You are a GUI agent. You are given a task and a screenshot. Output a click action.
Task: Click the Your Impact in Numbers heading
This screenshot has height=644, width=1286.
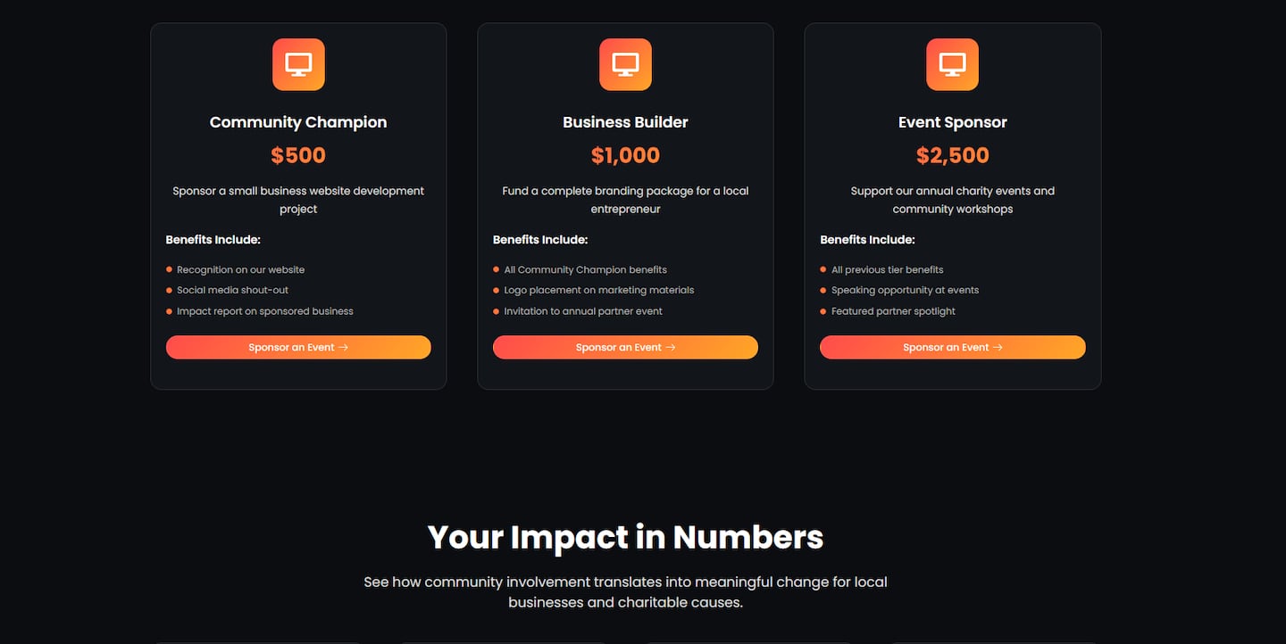[625, 536]
